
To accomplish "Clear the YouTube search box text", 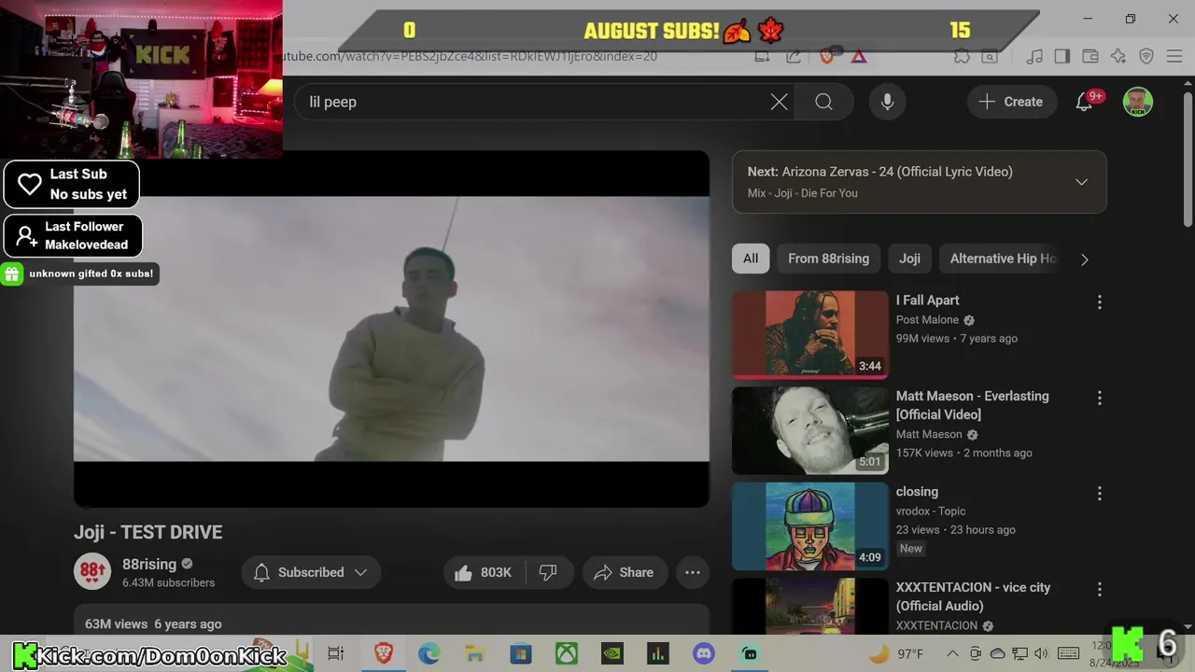I will coord(779,102).
